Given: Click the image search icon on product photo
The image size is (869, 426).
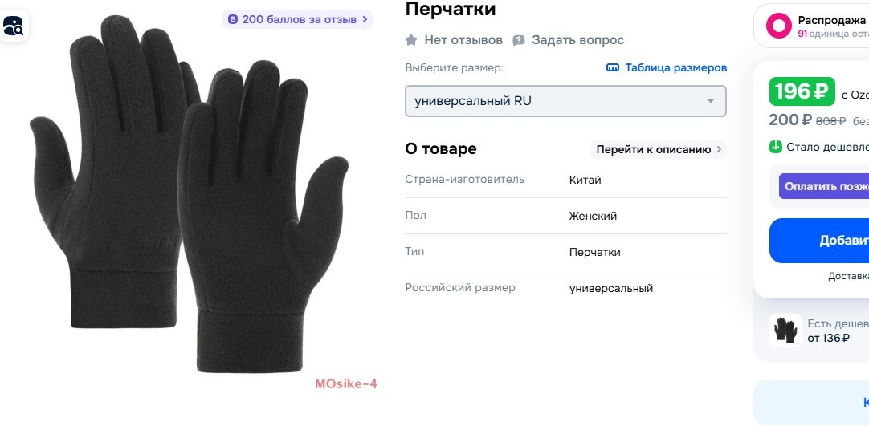Looking at the screenshot, I should click(13, 26).
